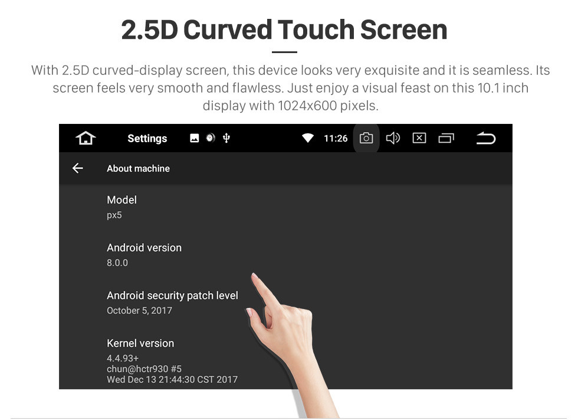Image resolution: width=578 pixels, height=420 pixels.
Task: Open Android security patch level entry
Action: [x=285, y=303]
